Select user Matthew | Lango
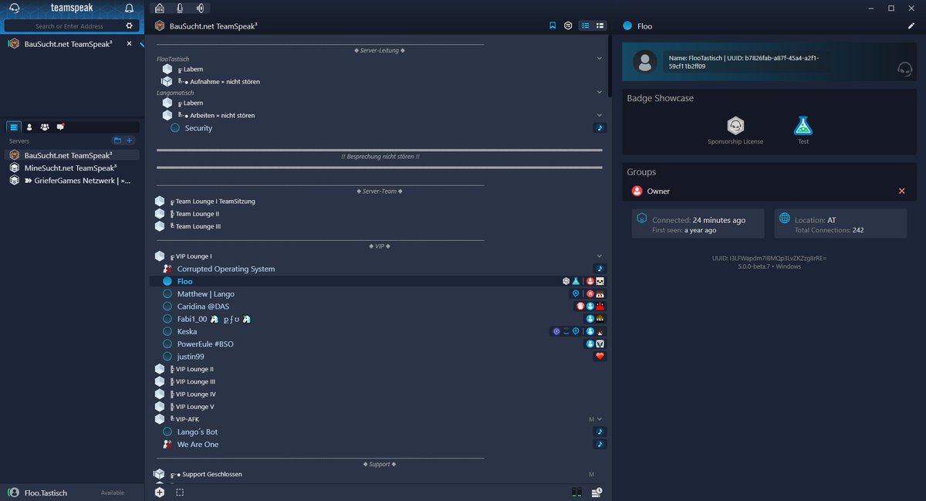 [205, 294]
